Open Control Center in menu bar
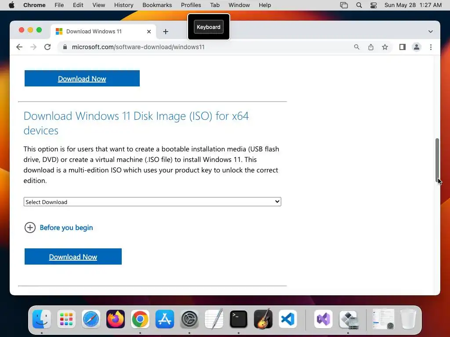450x337 pixels. (x=374, y=5)
